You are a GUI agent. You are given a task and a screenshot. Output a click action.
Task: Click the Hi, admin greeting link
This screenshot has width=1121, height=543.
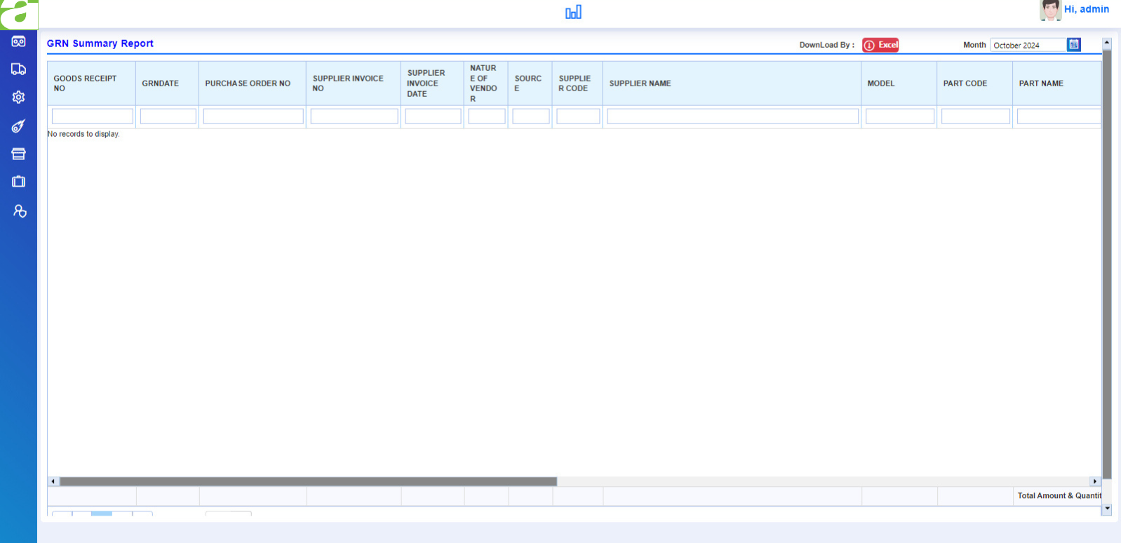click(1086, 9)
